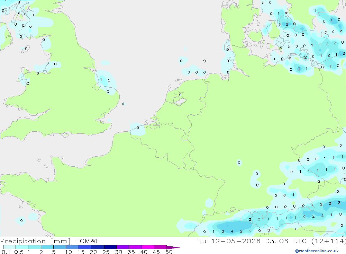Pick the 1–2 mm legend color box
This screenshot has width=346, height=254.
[x=34, y=247]
